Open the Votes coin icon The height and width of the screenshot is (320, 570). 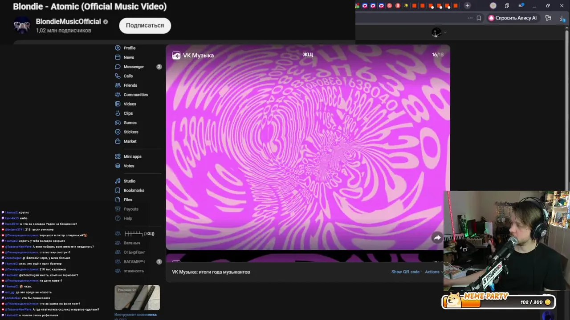(118, 166)
